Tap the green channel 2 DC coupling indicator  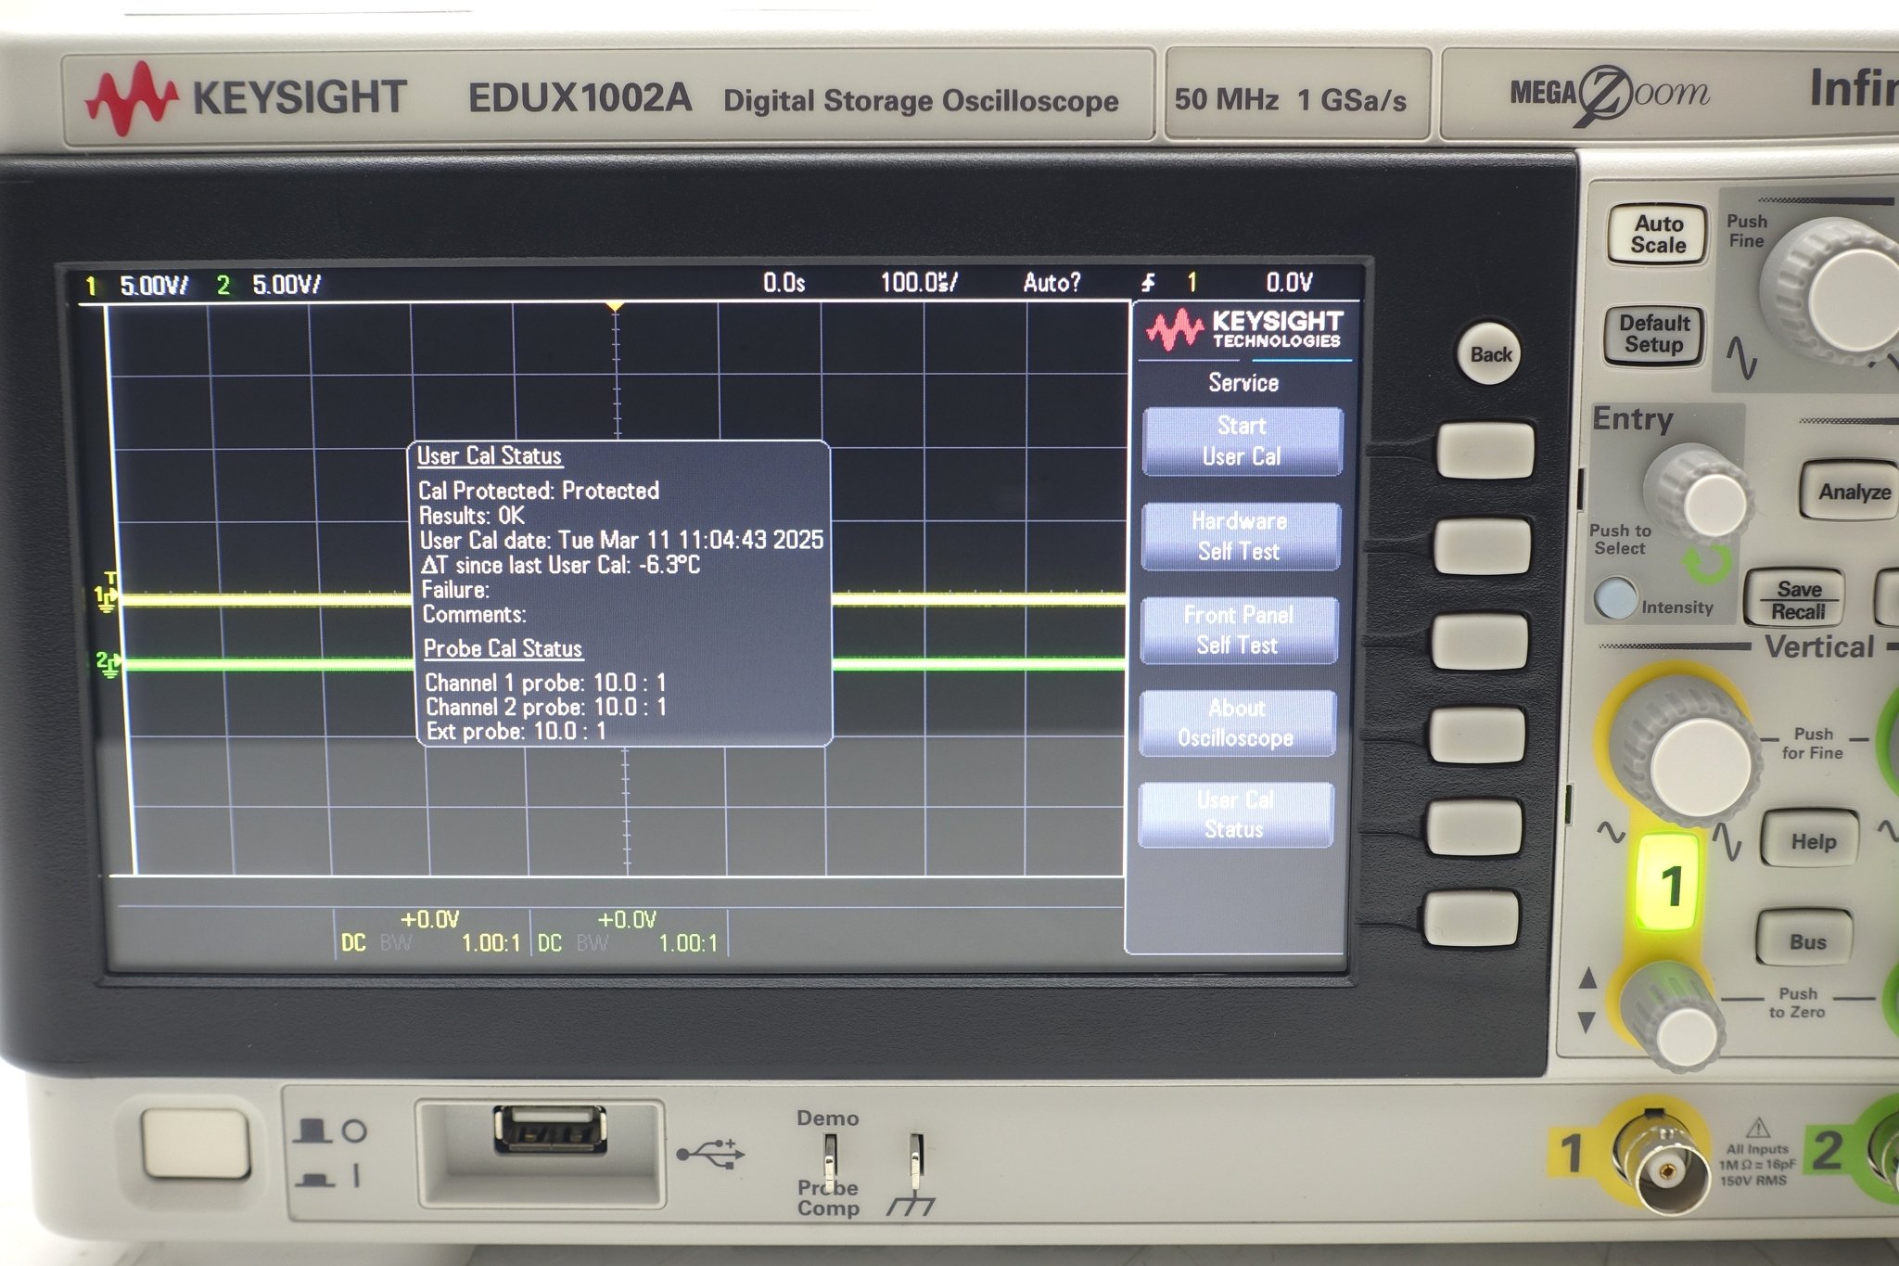point(550,943)
